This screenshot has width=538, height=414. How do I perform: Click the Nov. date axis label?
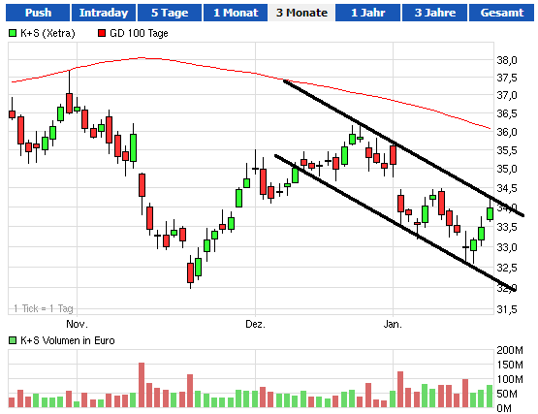(77, 324)
